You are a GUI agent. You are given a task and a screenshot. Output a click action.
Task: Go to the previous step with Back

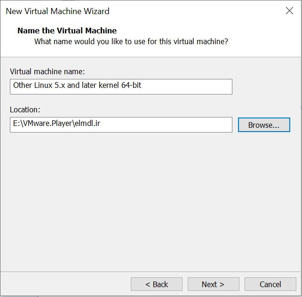(x=156, y=284)
